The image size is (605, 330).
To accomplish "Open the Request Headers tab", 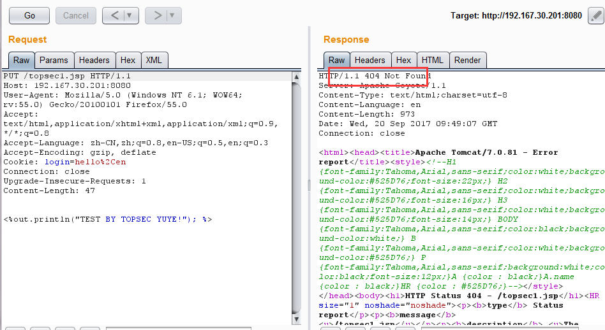I will pyautogui.click(x=94, y=61).
